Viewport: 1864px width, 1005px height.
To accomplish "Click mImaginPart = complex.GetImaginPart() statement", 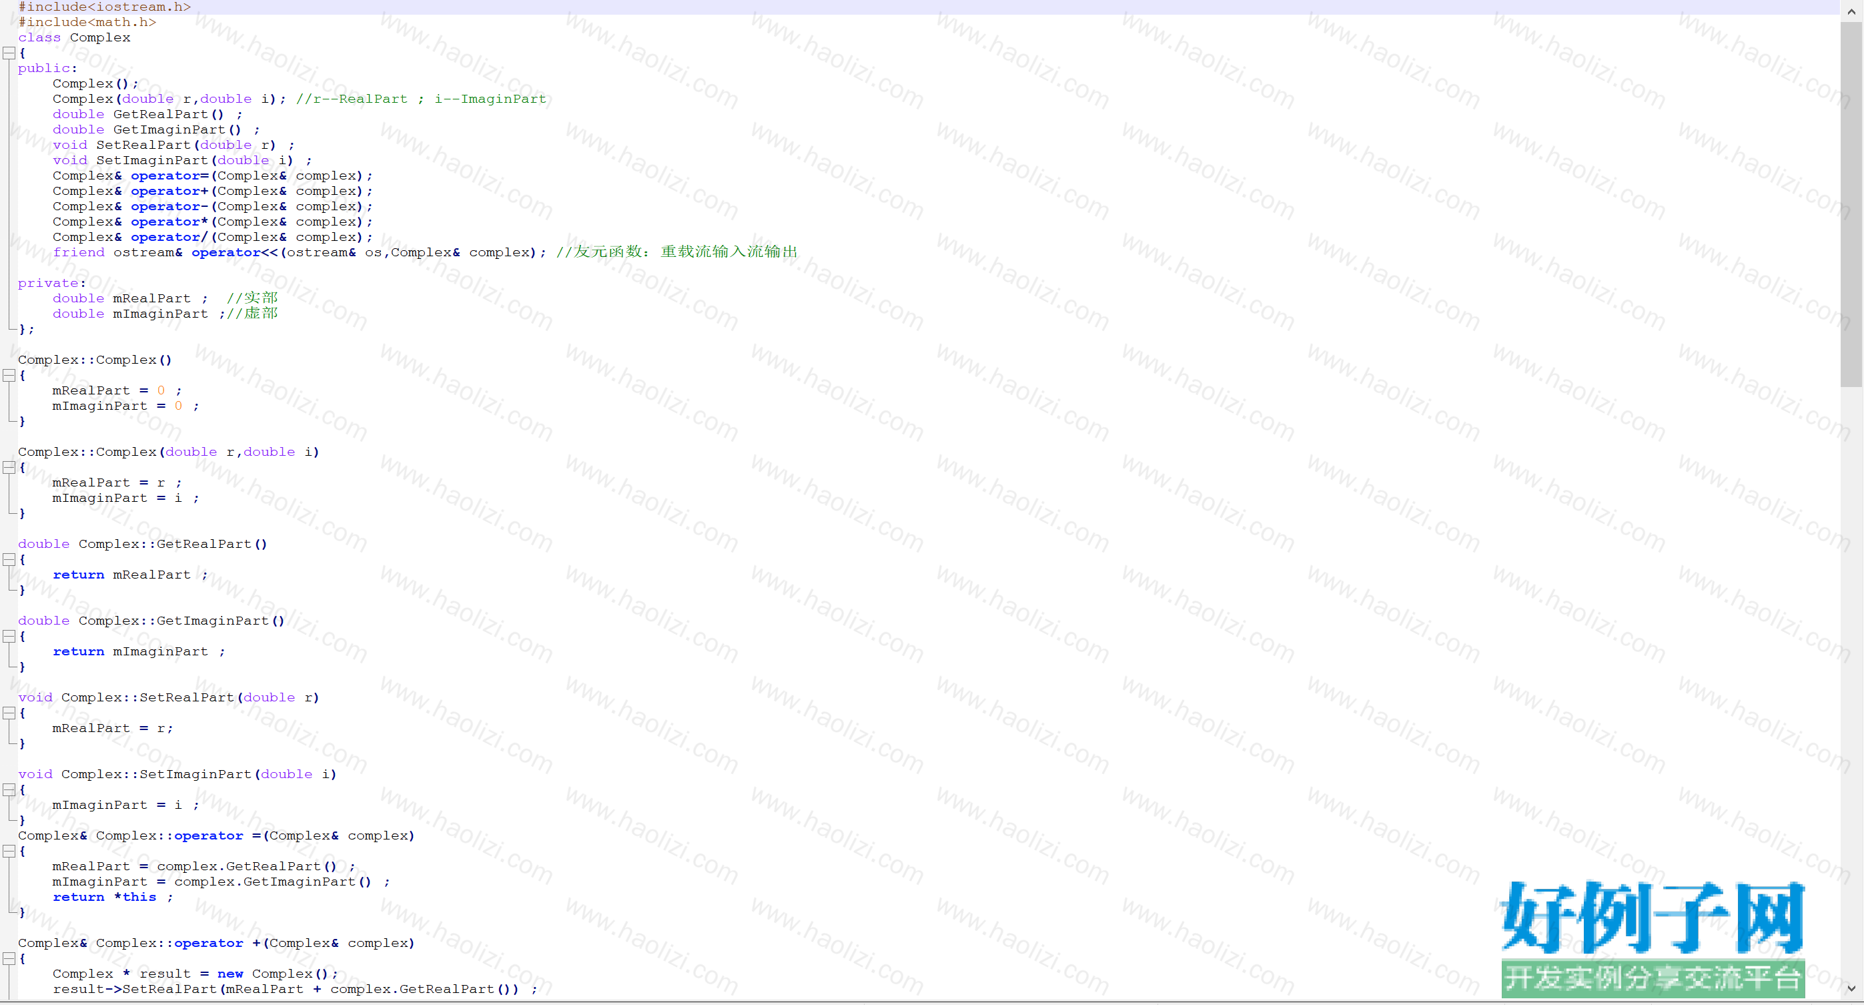I will click(x=221, y=882).
